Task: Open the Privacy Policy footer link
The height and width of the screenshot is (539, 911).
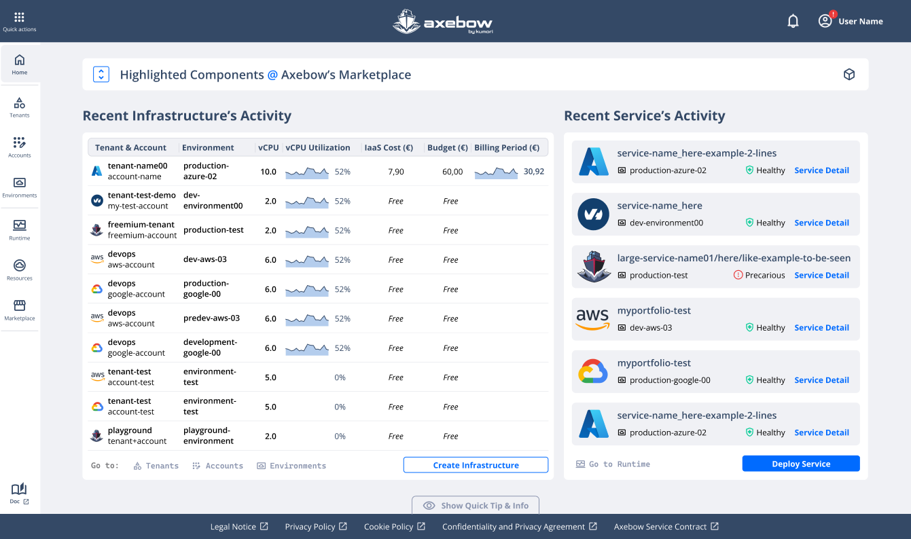Action: [x=316, y=527]
